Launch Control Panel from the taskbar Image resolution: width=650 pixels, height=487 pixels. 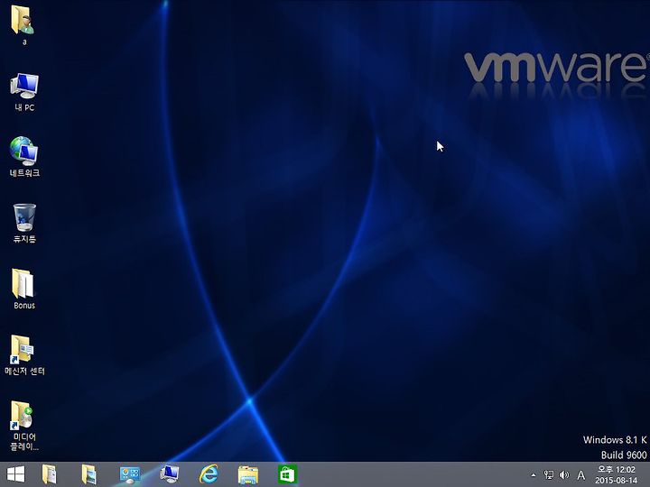point(129,474)
